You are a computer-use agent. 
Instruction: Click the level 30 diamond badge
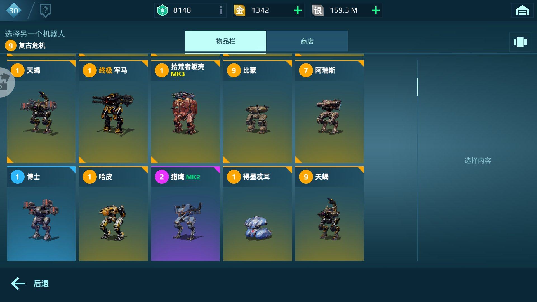(x=13, y=10)
